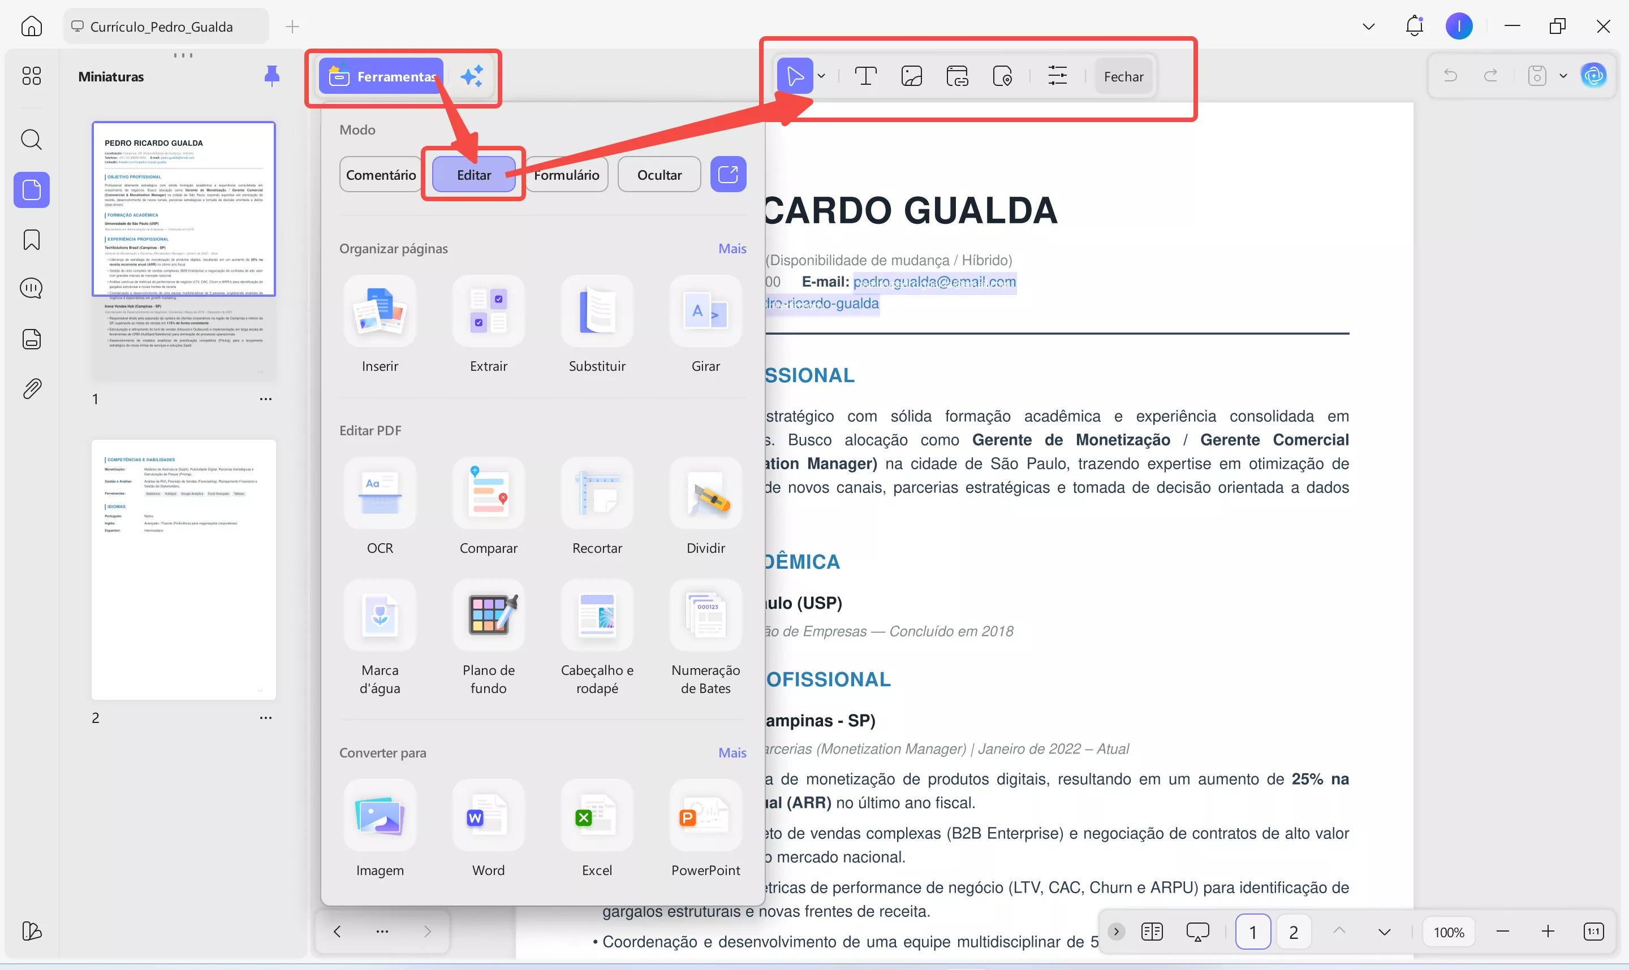Choose Girar pages tool
The image size is (1629, 970).
705,325
